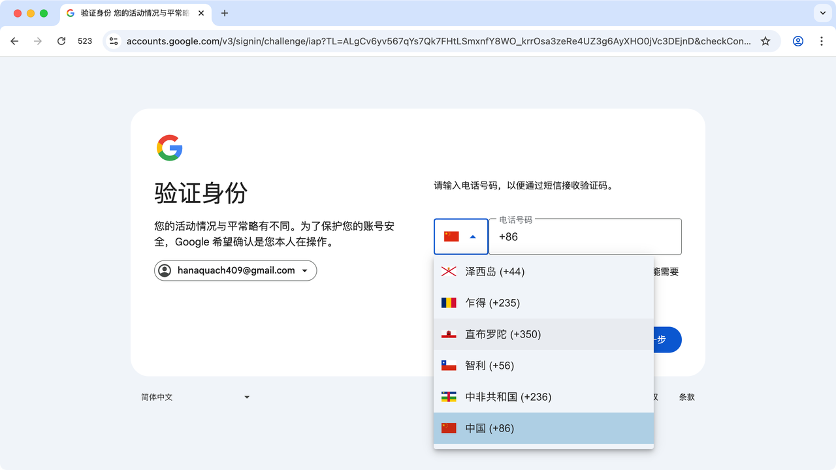Viewport: 836px width, 470px height.
Task: Select 智利 (+56) country code
Action: [x=489, y=366]
